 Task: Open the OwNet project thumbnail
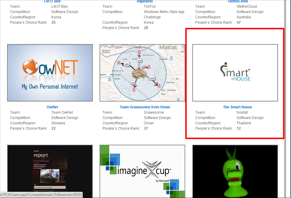[50, 73]
